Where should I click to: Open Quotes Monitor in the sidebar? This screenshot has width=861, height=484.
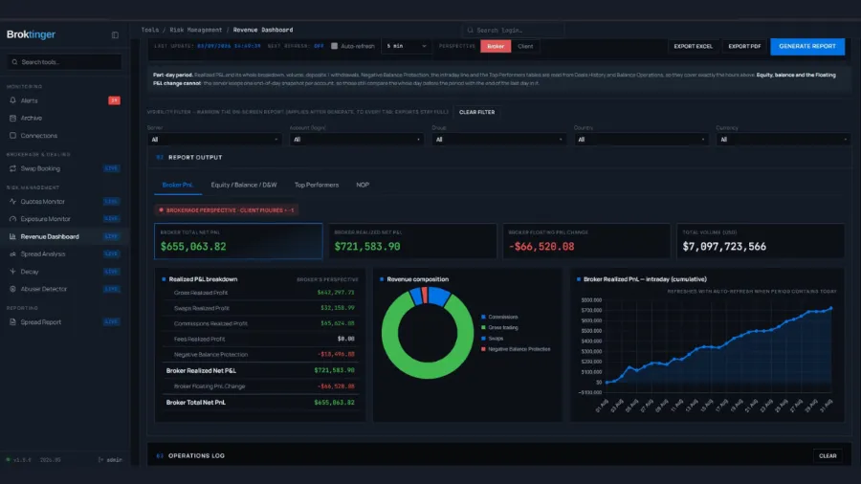64,202
